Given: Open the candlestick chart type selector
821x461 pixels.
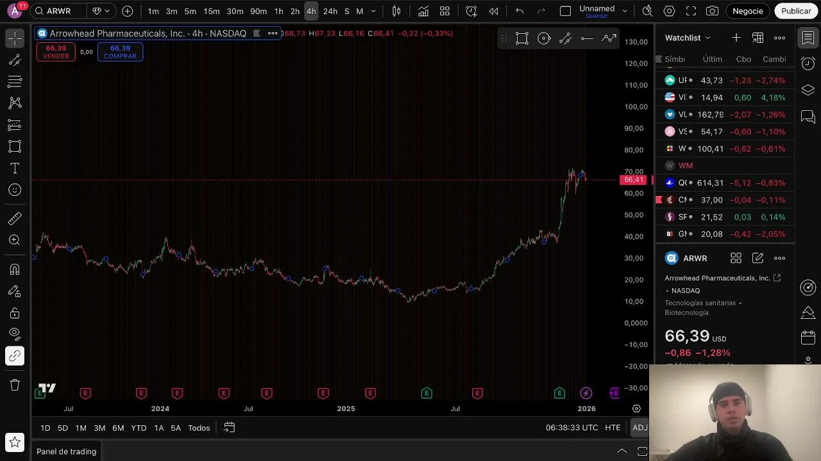Looking at the screenshot, I should 396,11.
